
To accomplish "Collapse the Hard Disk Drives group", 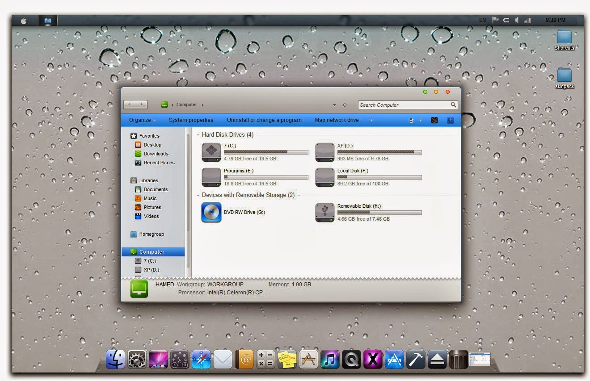I will [x=197, y=134].
